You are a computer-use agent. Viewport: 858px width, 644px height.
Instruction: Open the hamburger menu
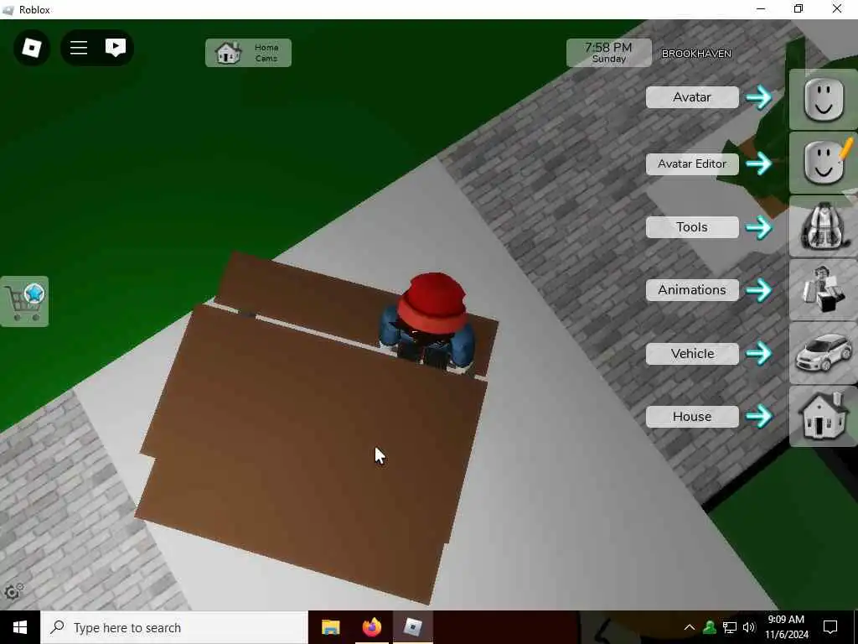click(x=79, y=48)
